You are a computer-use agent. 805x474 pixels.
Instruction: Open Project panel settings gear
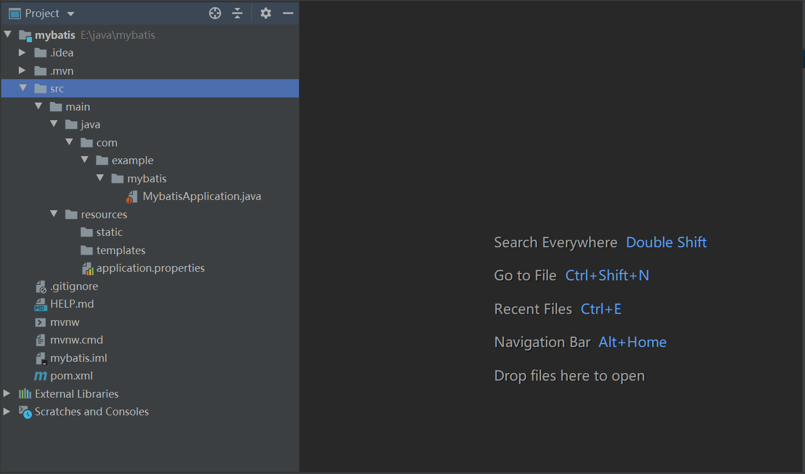coord(266,13)
